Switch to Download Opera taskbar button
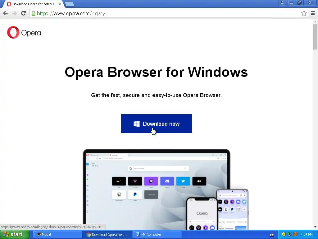Viewport: 318px width, 239px height. click(107, 235)
